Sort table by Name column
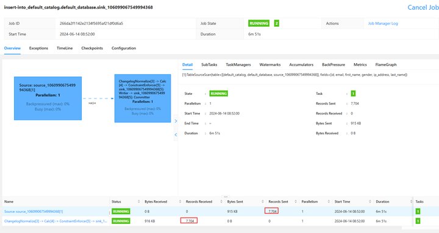Screen dimensions: 439x233 click(9, 201)
